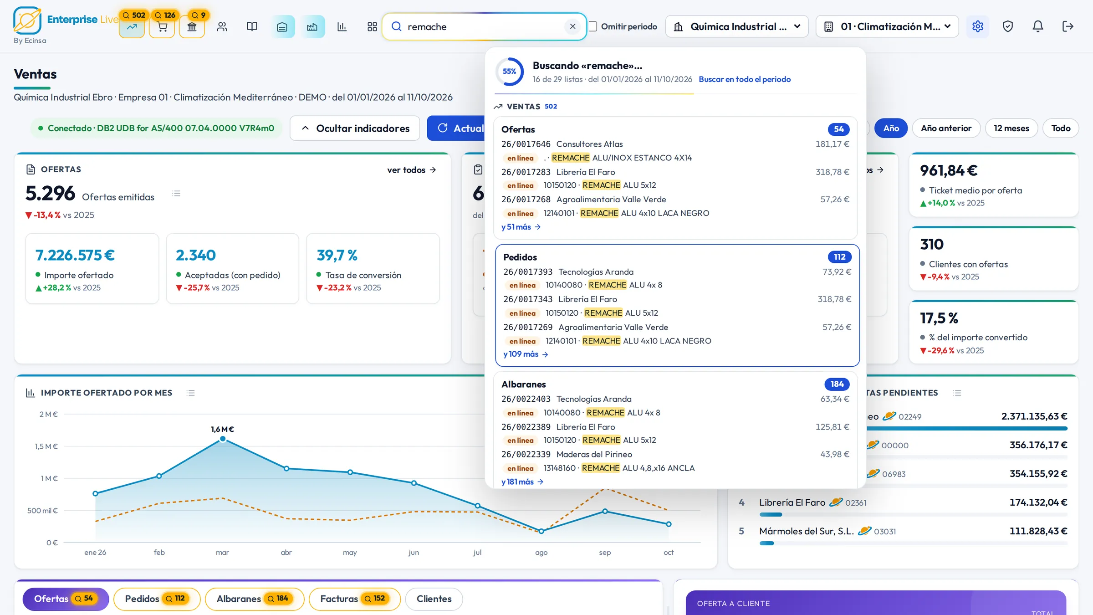Open the 01 · Climatización company dropdown
Image resolution: width=1093 pixels, height=615 pixels.
(x=887, y=26)
